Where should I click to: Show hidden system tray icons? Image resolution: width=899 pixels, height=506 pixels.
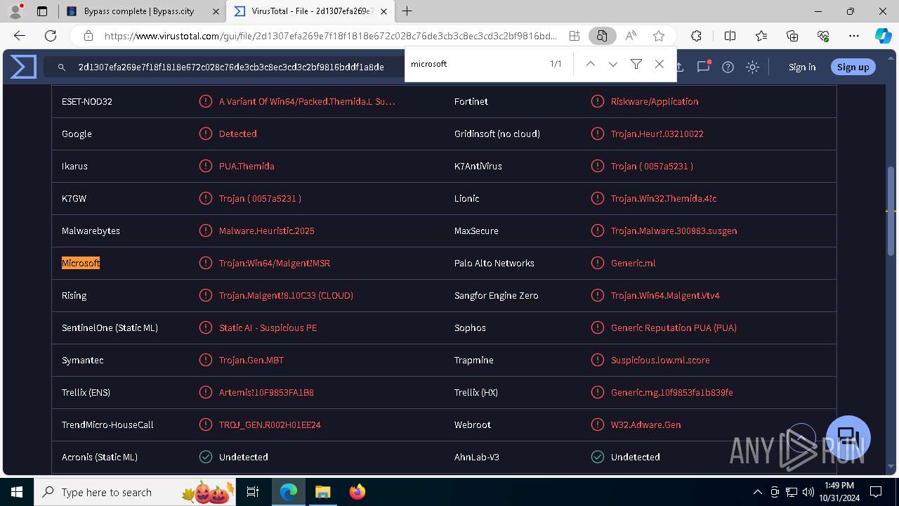(x=757, y=492)
